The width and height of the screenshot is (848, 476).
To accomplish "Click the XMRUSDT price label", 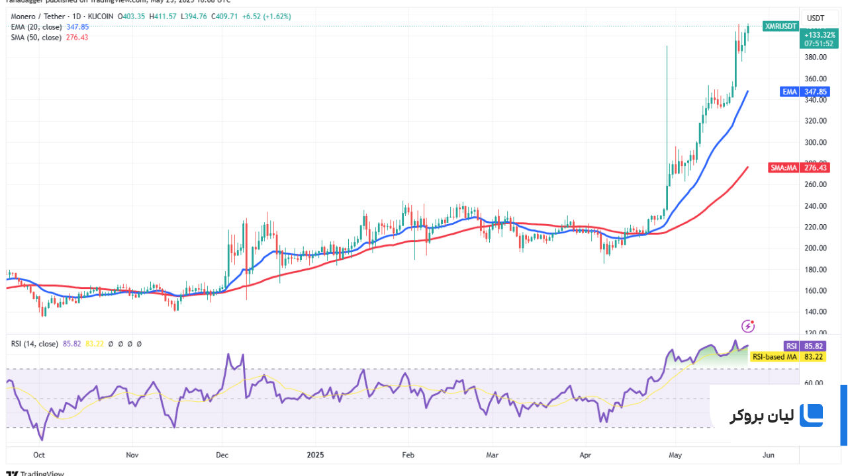I will click(779, 26).
